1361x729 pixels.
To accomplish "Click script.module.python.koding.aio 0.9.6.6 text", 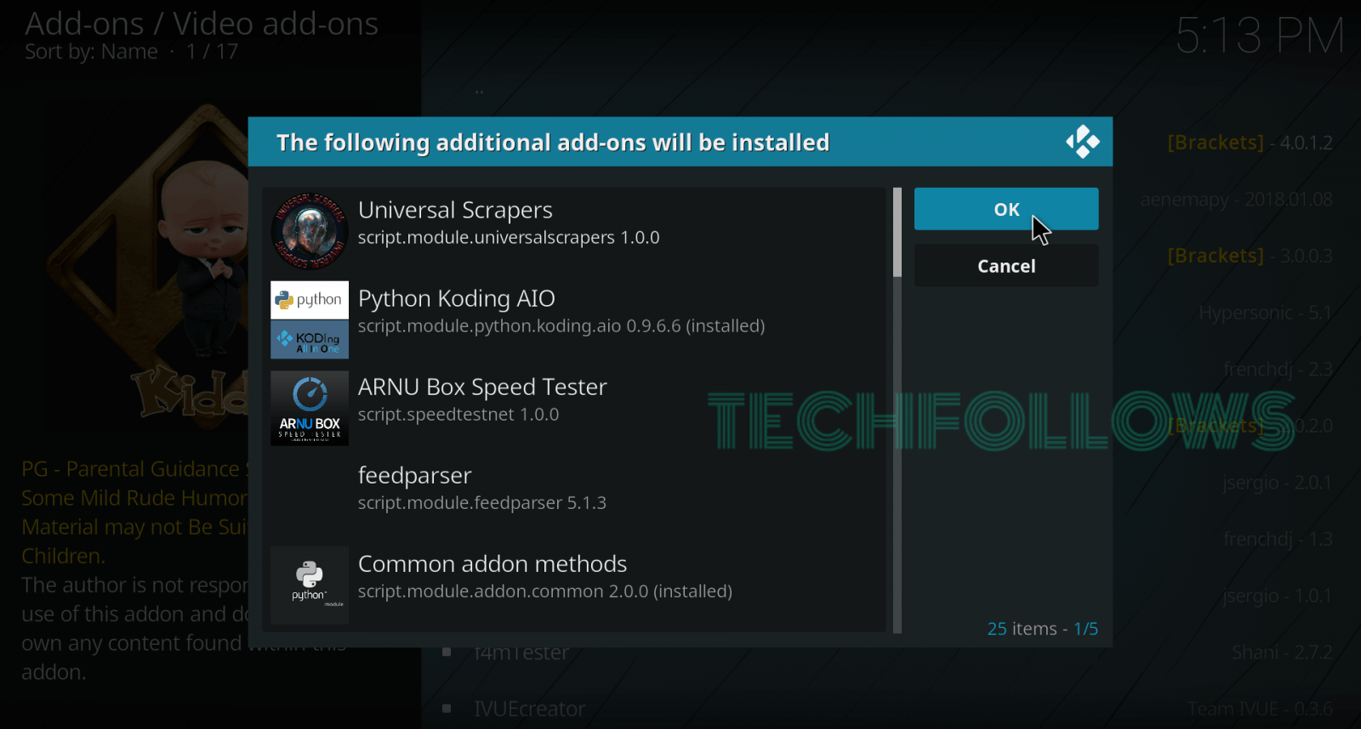I will (x=561, y=326).
